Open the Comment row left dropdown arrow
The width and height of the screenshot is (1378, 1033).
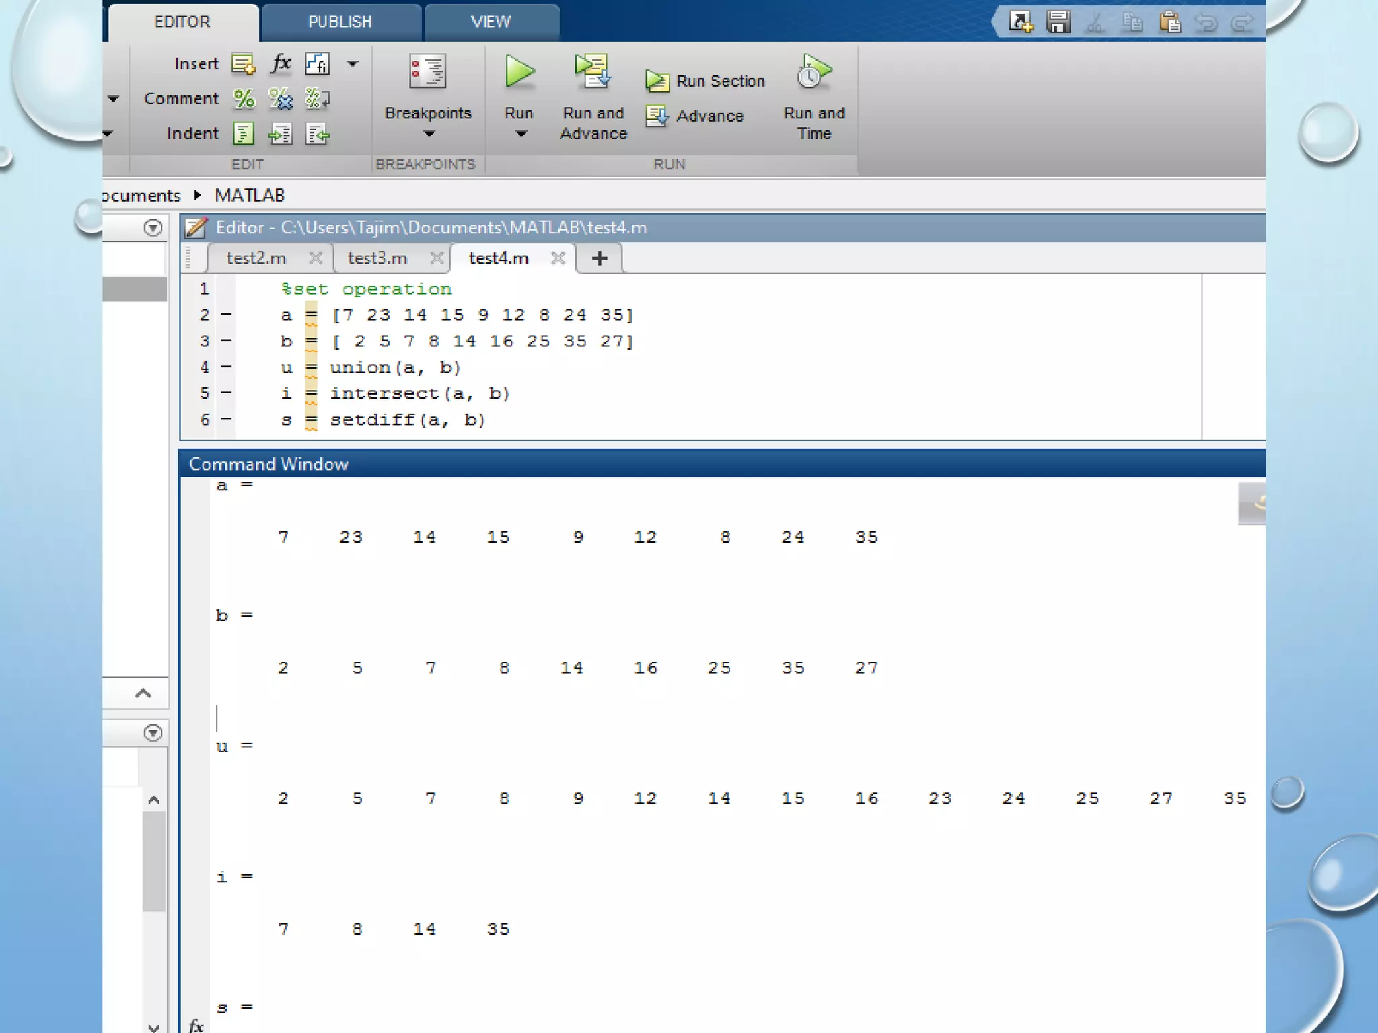113,99
